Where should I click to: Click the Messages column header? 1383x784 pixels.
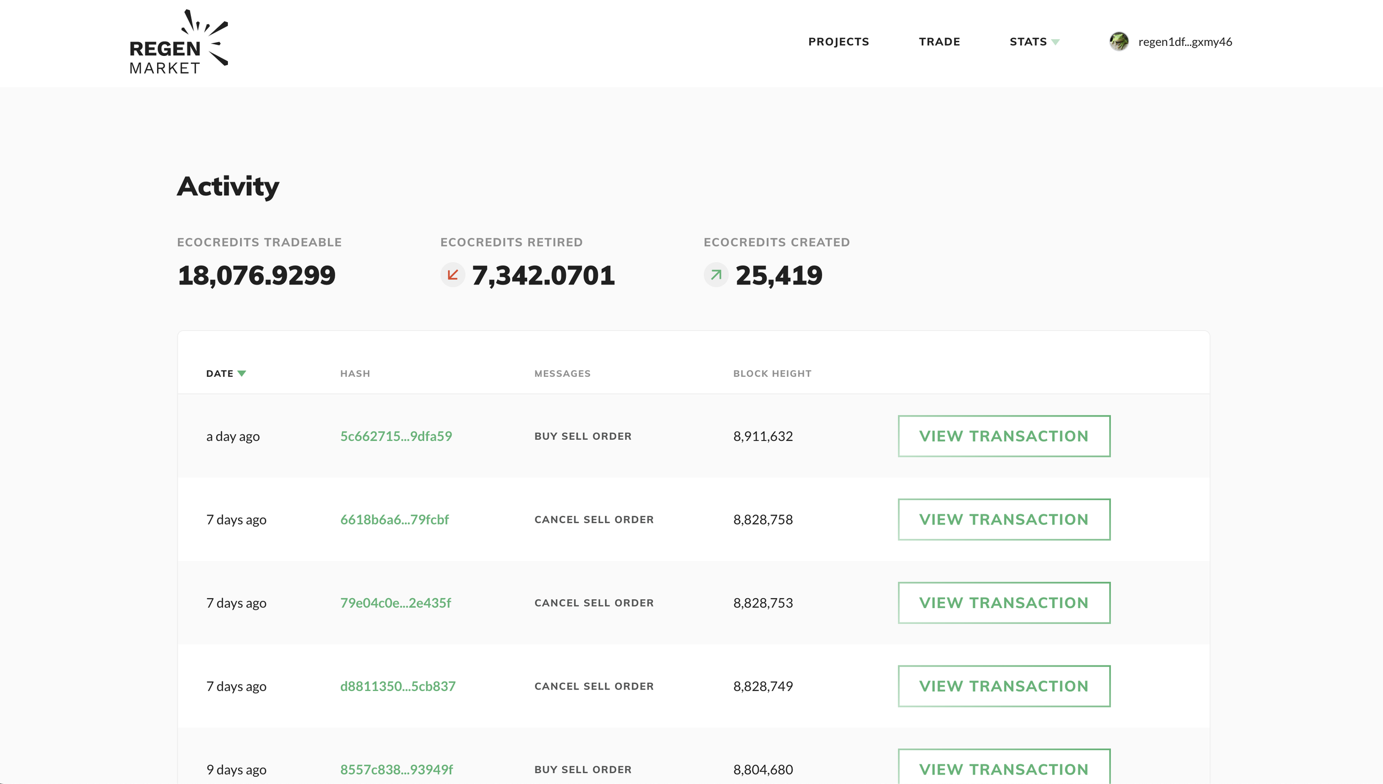click(562, 373)
